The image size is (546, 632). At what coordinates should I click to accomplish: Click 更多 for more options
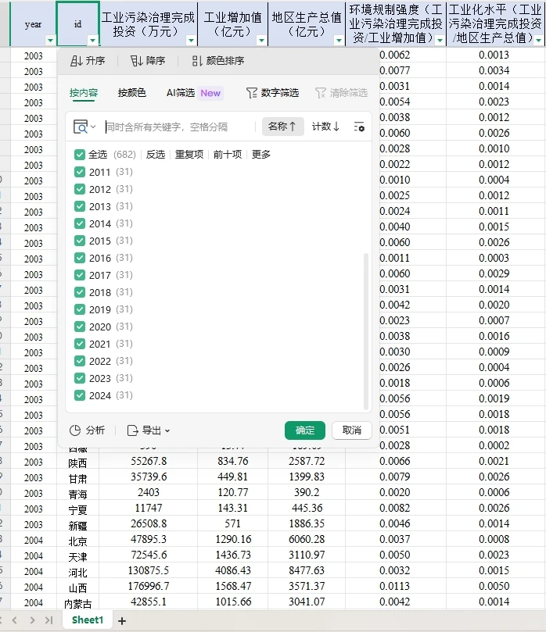[261, 155]
